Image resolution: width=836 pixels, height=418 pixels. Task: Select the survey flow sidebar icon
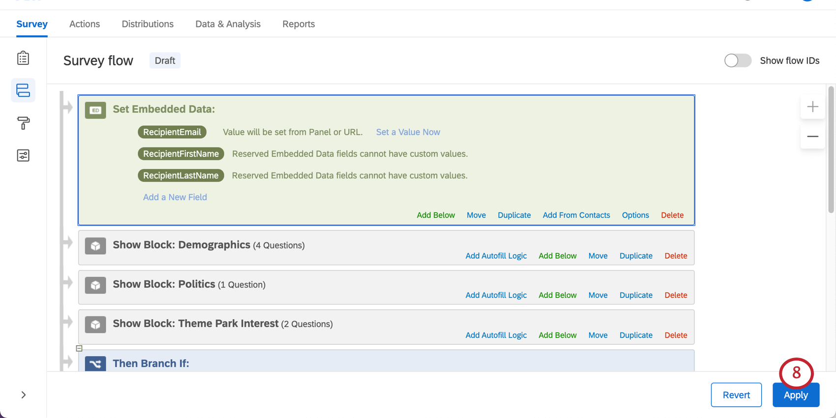(23, 90)
